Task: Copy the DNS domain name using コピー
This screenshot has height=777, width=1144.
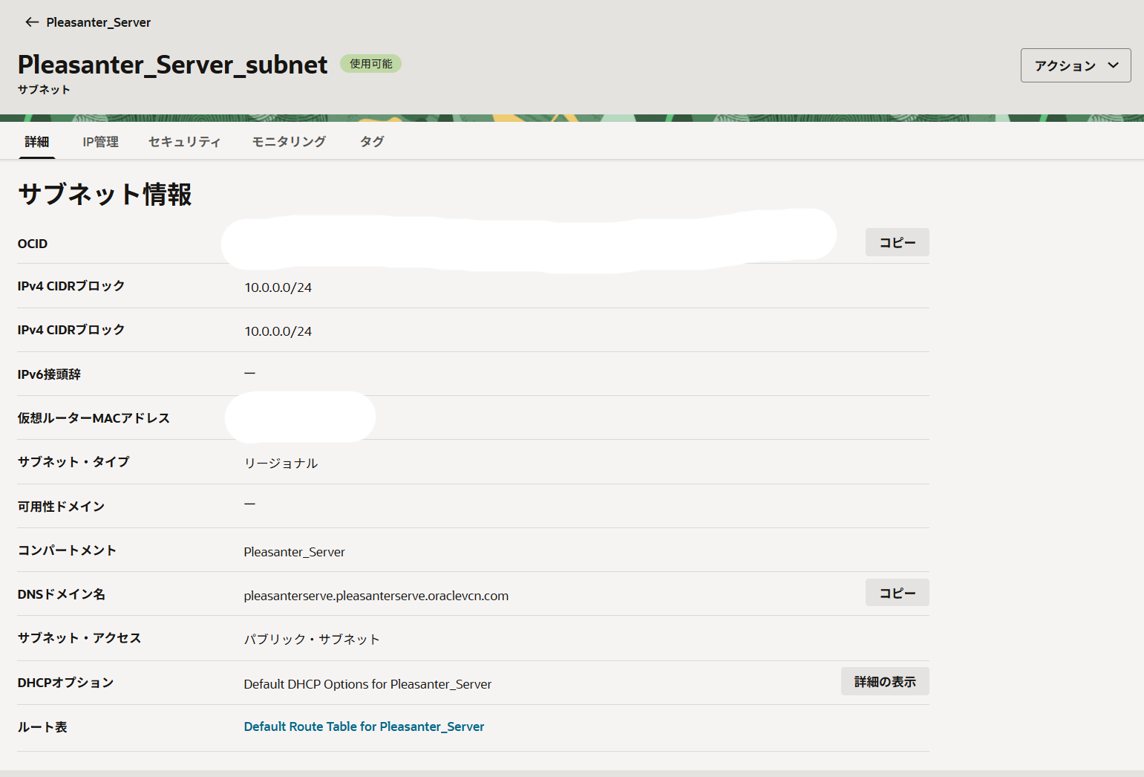Action: [897, 593]
